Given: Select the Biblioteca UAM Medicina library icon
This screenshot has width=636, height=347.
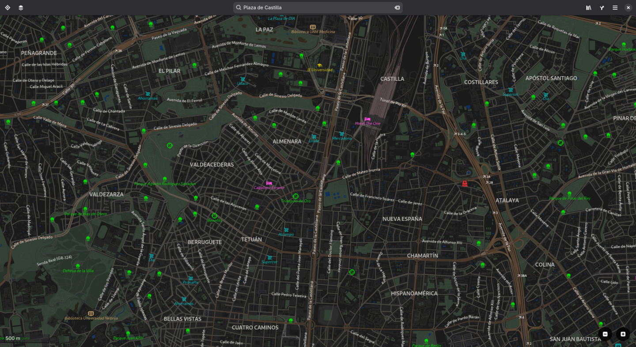Looking at the screenshot, I should point(313,27).
